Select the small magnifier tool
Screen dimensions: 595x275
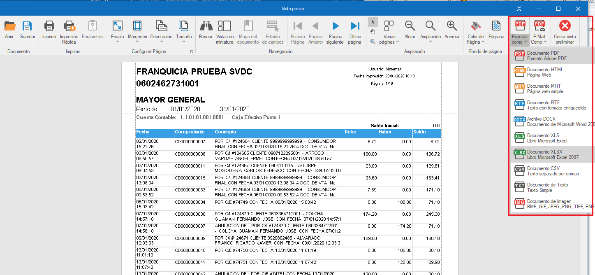tap(373, 41)
